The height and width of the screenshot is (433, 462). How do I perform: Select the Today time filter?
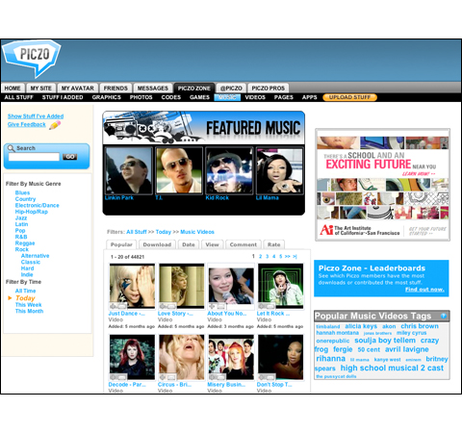coord(25,298)
